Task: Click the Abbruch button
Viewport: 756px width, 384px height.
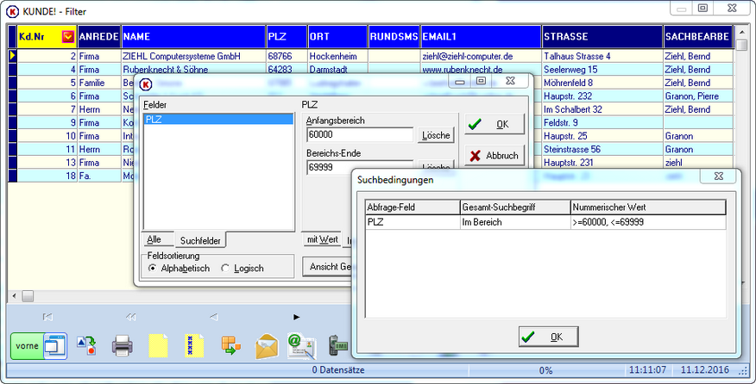Action: (x=495, y=156)
